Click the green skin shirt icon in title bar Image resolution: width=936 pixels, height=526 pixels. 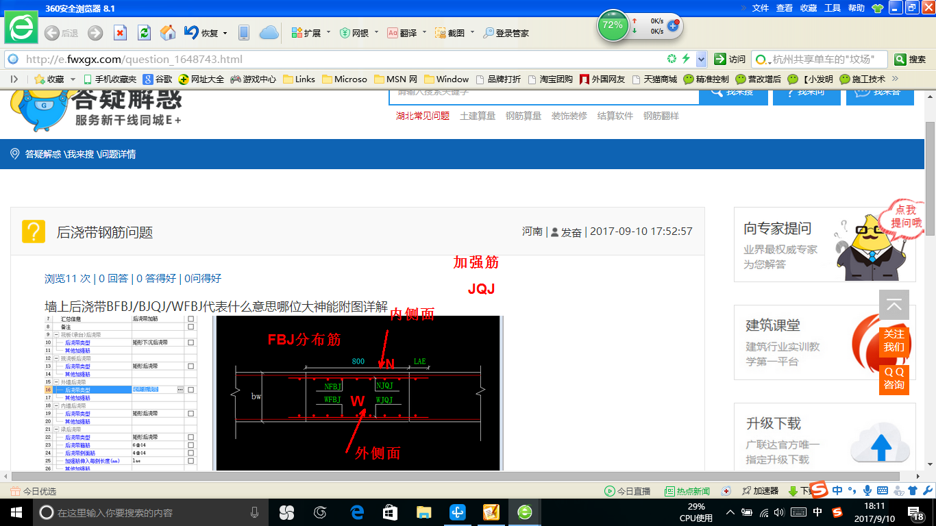pyautogui.click(x=877, y=8)
